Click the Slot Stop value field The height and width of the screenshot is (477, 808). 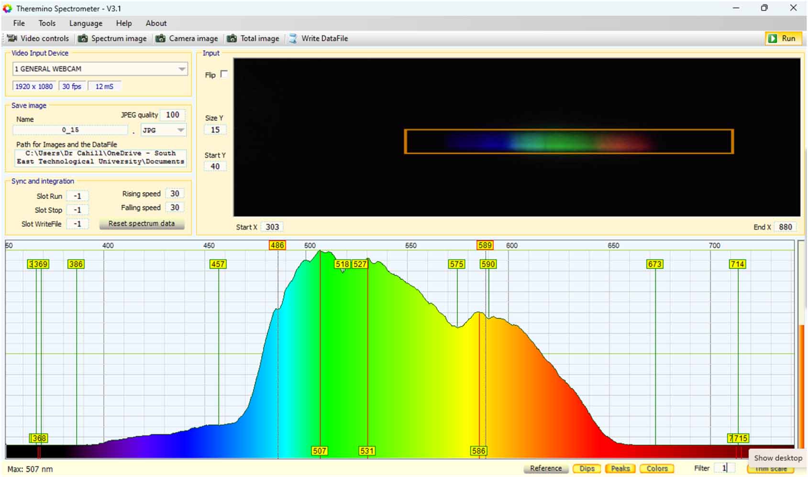click(77, 210)
